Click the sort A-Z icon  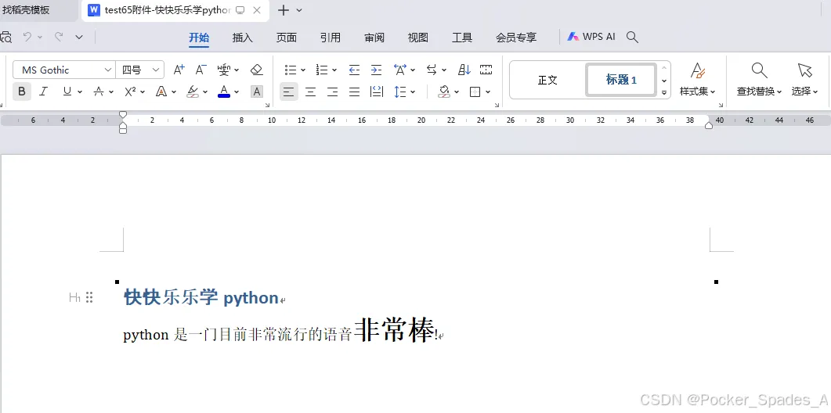click(x=464, y=70)
